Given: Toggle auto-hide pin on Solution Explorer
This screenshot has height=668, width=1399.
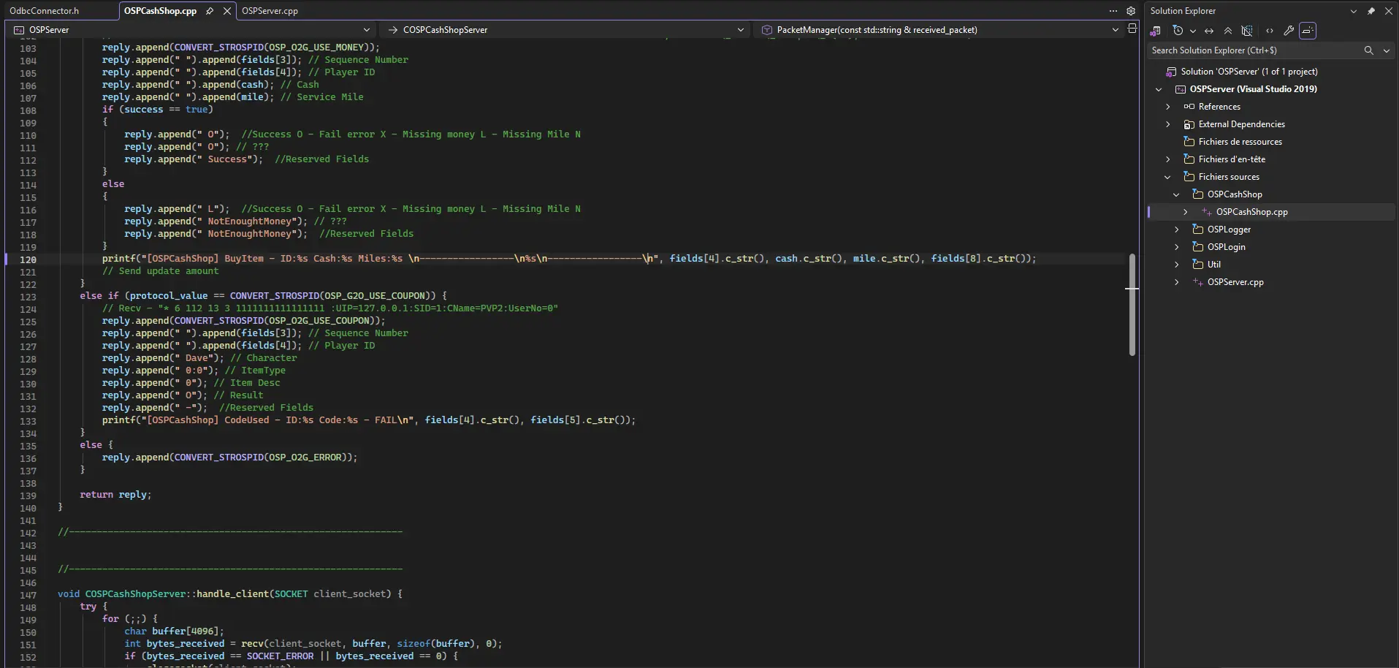Looking at the screenshot, I should click(1371, 11).
